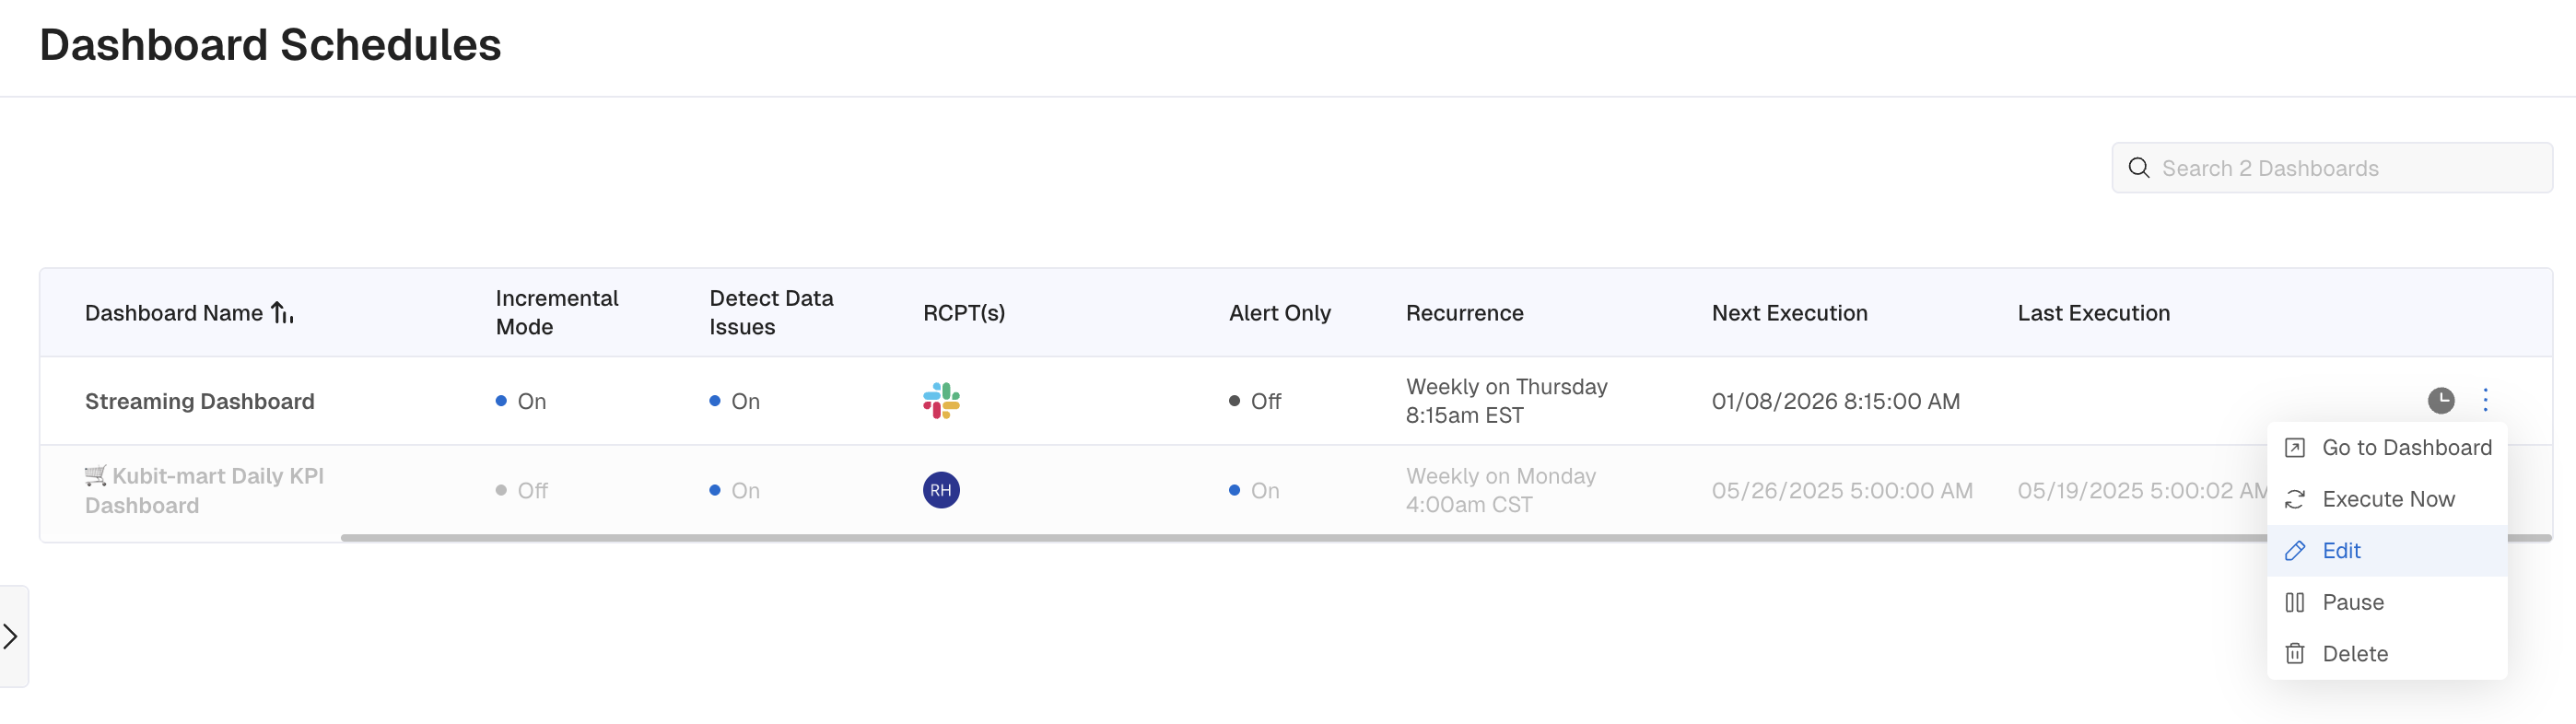Open the three-dot menu for Streaming Dashboard
2576x724 pixels.
pyautogui.click(x=2485, y=401)
